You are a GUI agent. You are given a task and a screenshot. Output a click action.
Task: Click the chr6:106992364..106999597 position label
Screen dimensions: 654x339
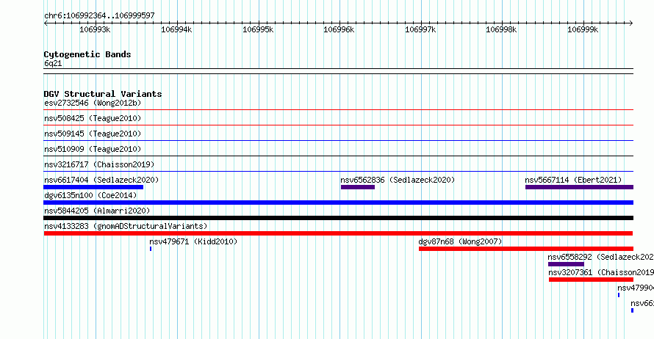coord(99,15)
